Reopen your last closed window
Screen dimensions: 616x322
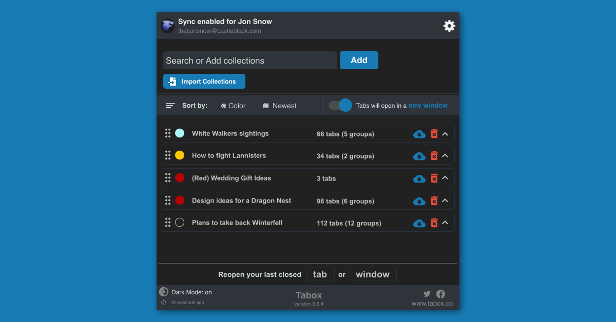(x=373, y=274)
